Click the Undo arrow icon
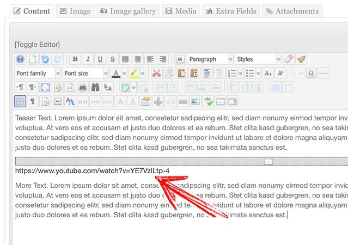Image resolution: width=348 pixels, height=245 pixels. coord(45,59)
